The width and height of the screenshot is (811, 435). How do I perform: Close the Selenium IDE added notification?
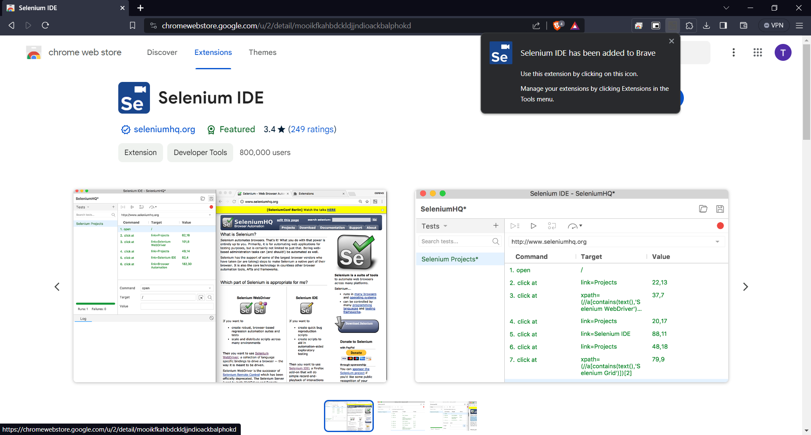[x=672, y=41]
